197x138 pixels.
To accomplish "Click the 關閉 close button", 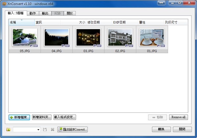I will [182, 129].
